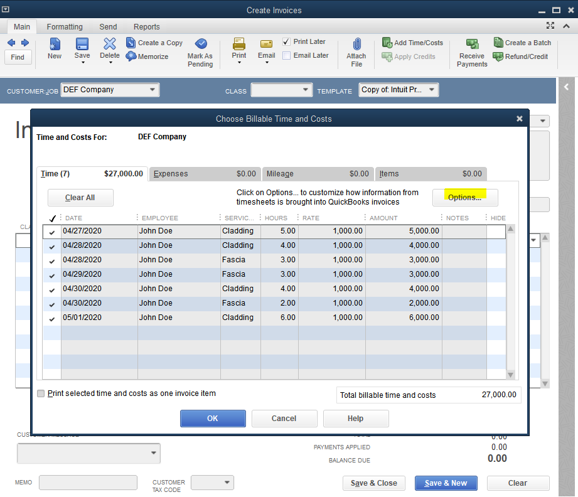Image resolution: width=578 pixels, height=497 pixels.
Task: Click the Cancel button in dialog
Action: 284,419
